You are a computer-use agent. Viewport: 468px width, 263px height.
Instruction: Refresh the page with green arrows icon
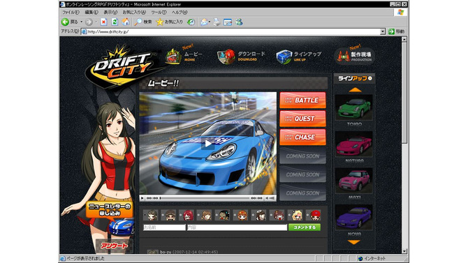click(x=115, y=22)
